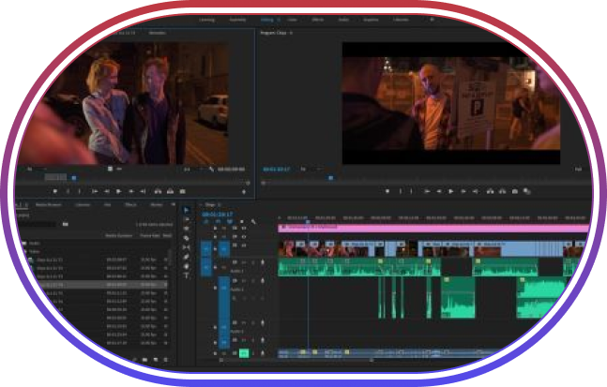Viewport: 607px width, 387px height.
Task: Add marker in Source monitor
Action: [x=55, y=191]
